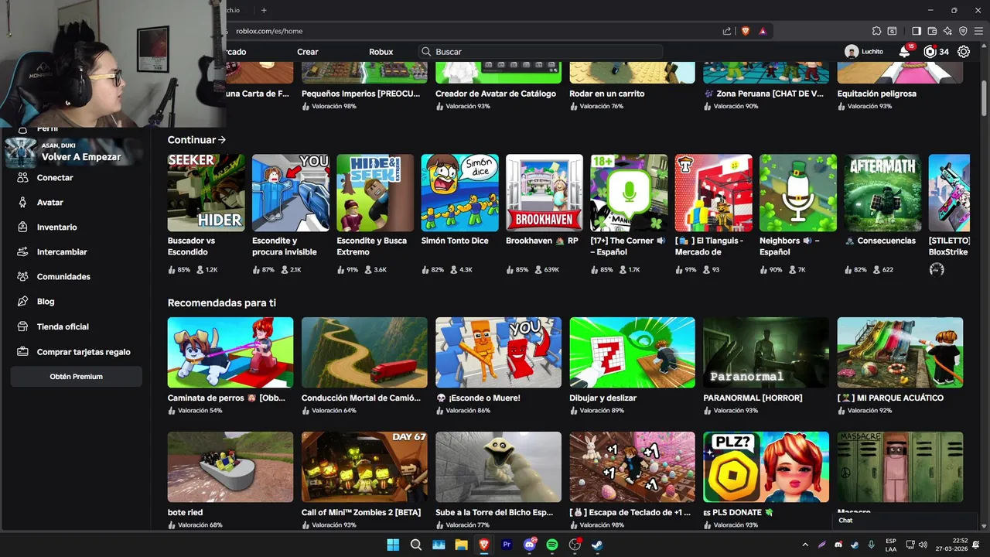This screenshot has height=557, width=990.
Task: Expand the Continuar section arrow
Action: [222, 140]
